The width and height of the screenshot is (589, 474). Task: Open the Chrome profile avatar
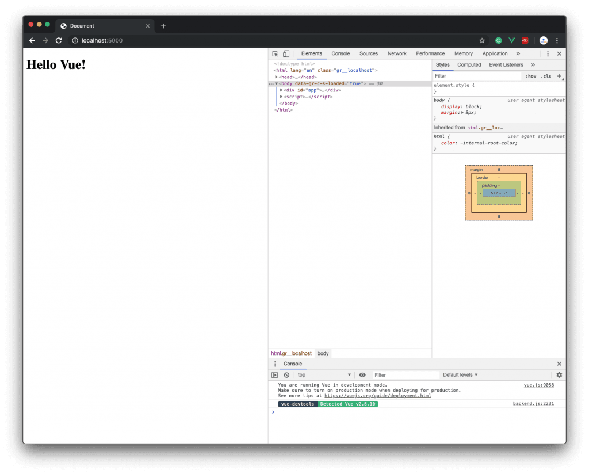(543, 41)
